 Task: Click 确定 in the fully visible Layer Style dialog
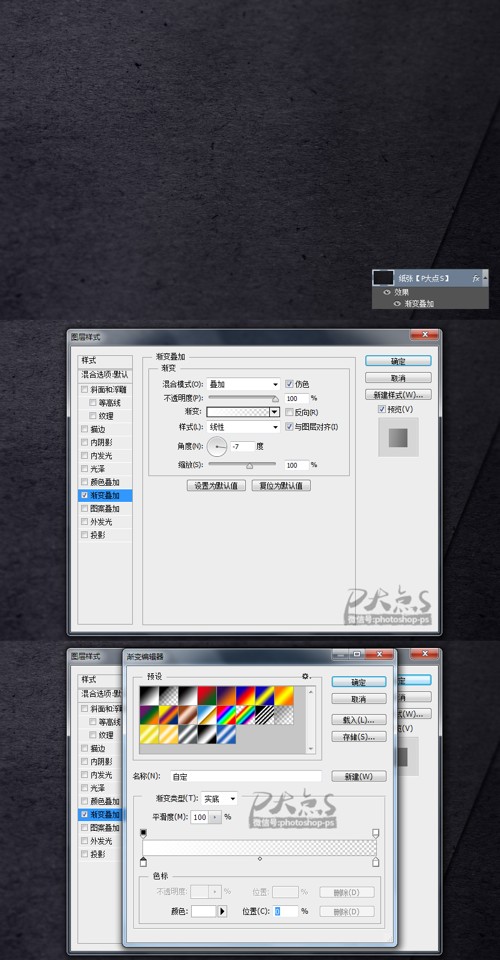398,361
